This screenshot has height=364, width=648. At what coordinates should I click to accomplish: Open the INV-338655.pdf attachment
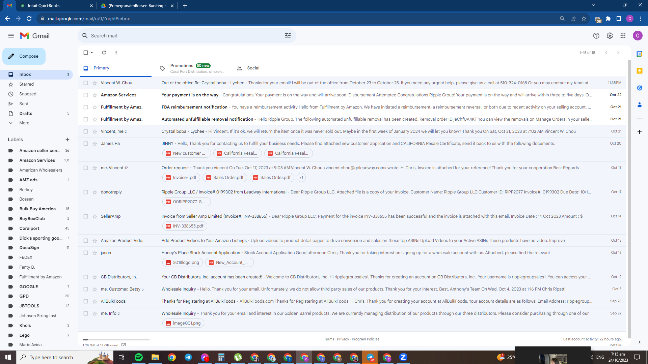(x=185, y=226)
